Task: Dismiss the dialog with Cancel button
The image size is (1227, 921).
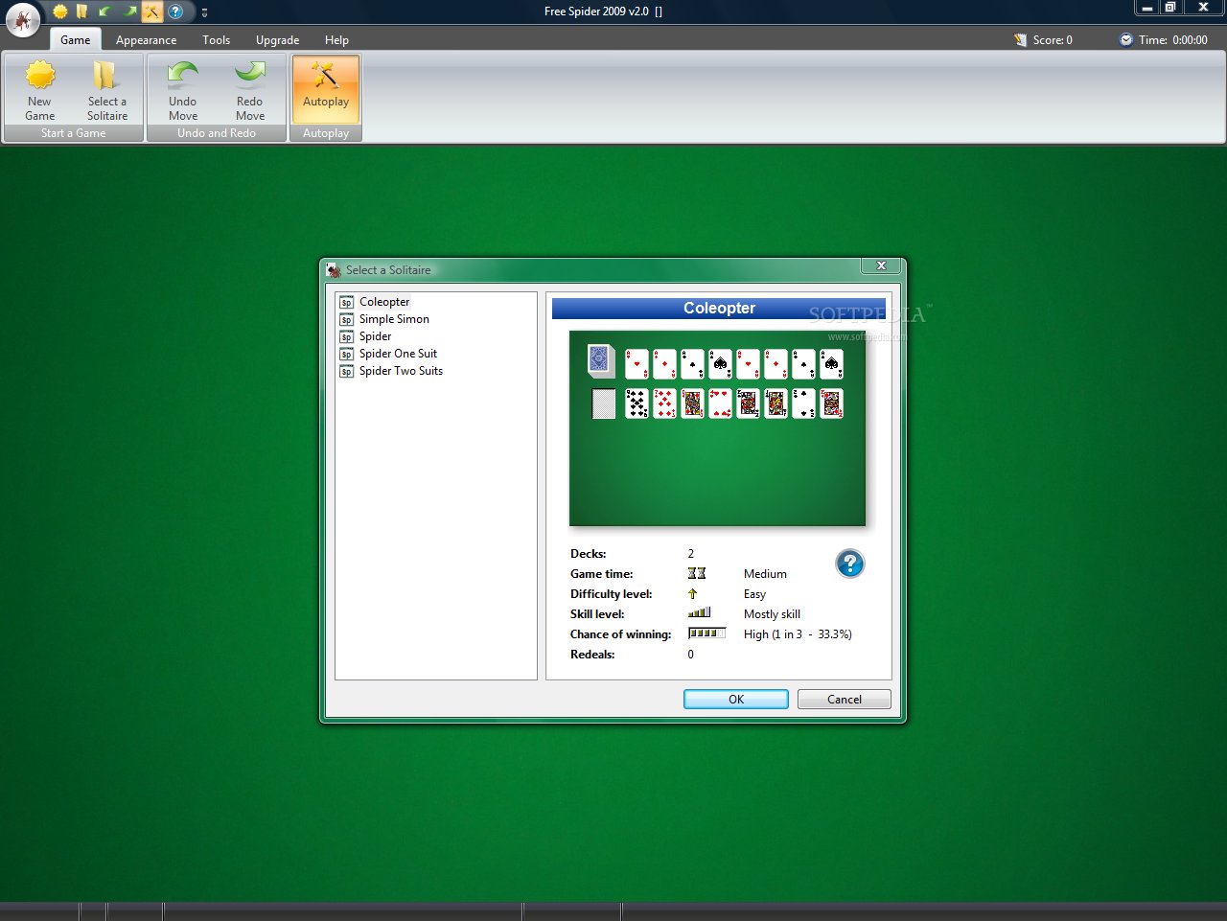Action: click(x=845, y=700)
